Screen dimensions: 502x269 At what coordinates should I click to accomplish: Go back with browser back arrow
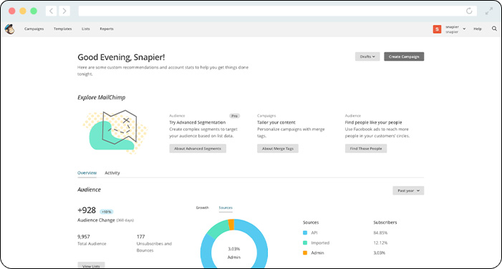(52, 11)
